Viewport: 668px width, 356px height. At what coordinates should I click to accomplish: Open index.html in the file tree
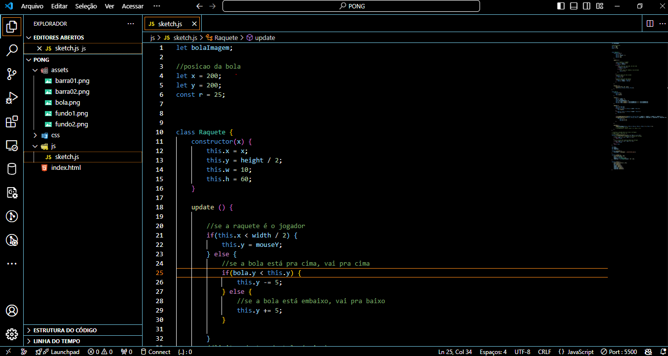tap(83, 168)
